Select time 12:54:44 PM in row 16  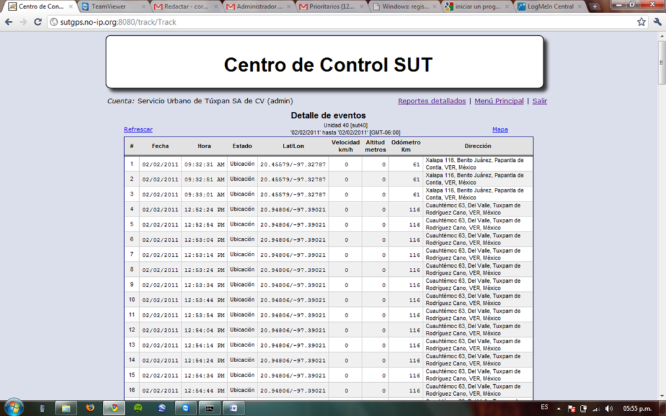coord(204,391)
